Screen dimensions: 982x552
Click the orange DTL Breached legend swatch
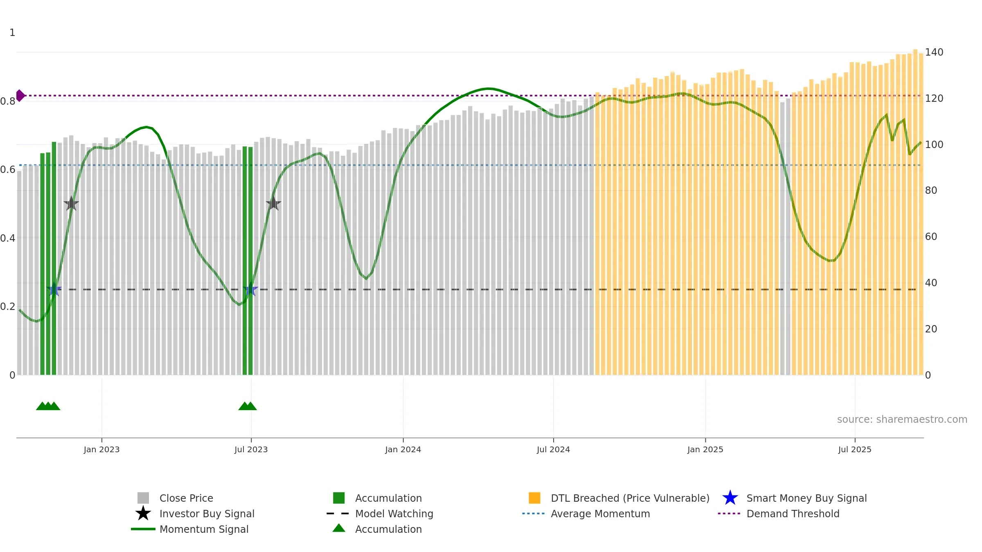tap(534, 498)
